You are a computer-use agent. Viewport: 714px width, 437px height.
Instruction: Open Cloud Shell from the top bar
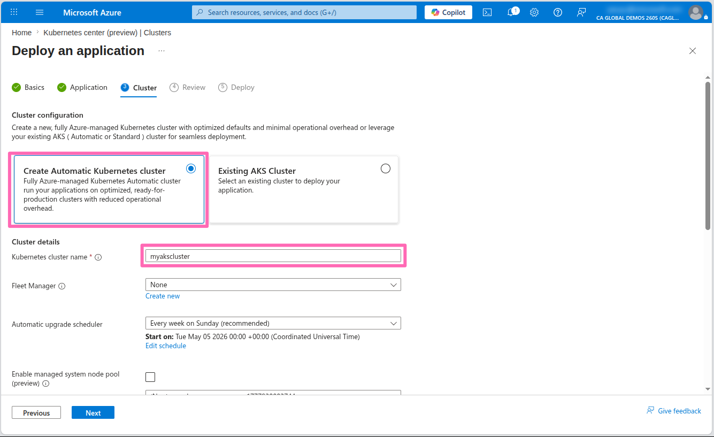click(487, 12)
